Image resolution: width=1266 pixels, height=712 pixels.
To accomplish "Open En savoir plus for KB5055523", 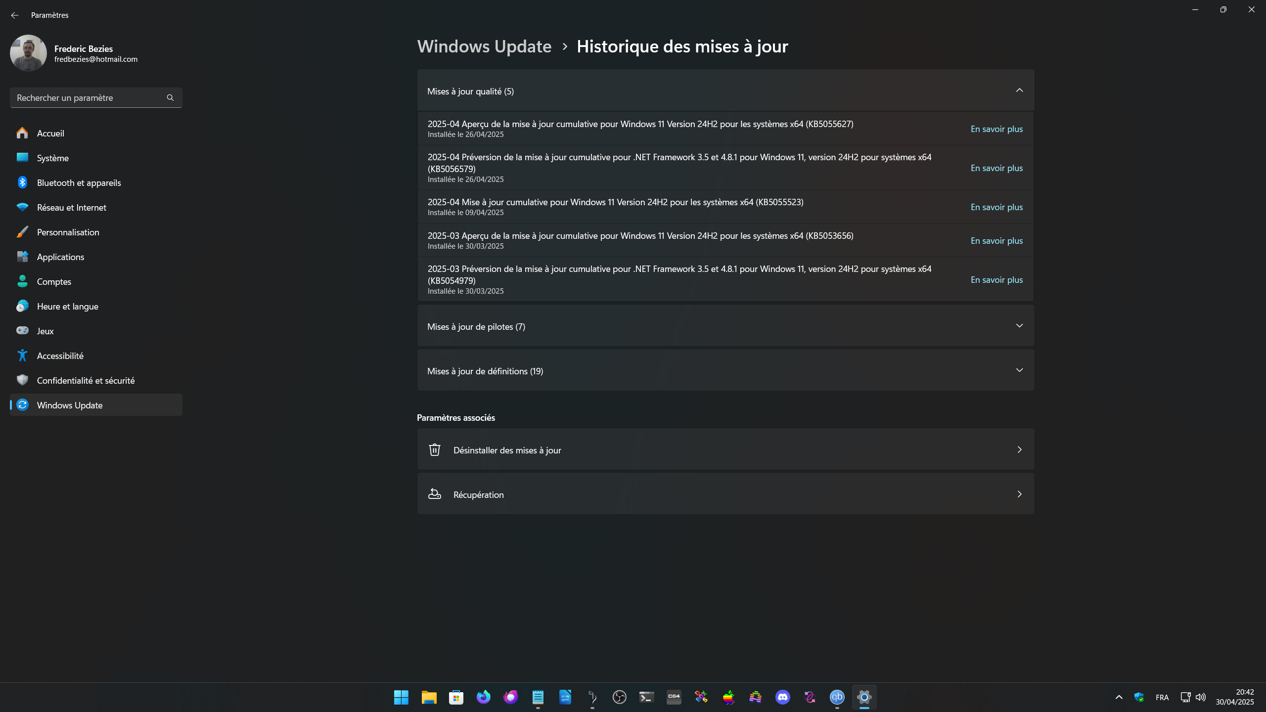I will pos(996,207).
